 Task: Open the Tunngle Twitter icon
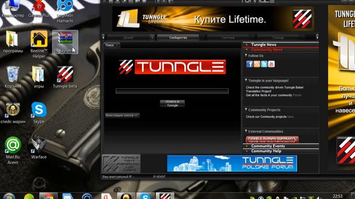point(264,64)
